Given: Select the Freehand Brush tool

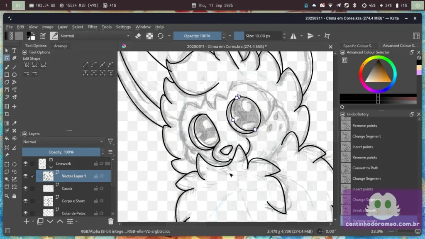Looking at the screenshot, I should (7, 67).
